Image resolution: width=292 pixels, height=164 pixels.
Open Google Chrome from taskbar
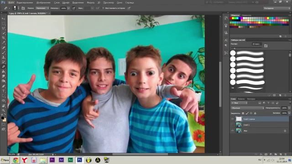pos(16,160)
